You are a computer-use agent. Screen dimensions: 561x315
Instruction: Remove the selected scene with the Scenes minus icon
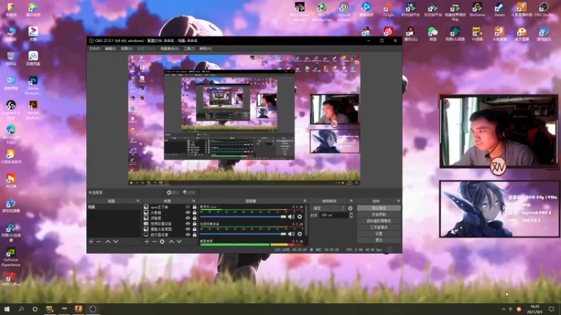(99, 241)
